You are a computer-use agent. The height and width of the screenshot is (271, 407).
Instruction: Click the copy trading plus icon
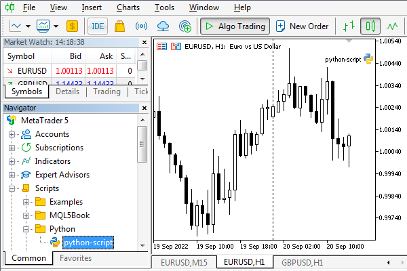click(x=185, y=26)
